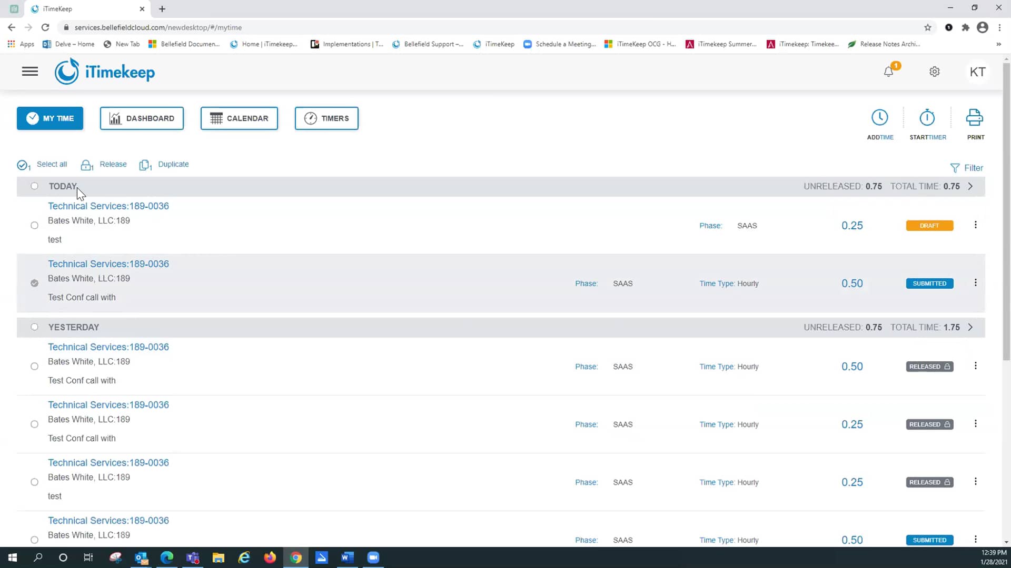
Task: Open Microsoft Word from the taskbar
Action: 347,557
